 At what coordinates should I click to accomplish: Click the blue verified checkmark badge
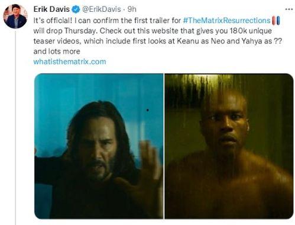pyautogui.click(x=76, y=9)
